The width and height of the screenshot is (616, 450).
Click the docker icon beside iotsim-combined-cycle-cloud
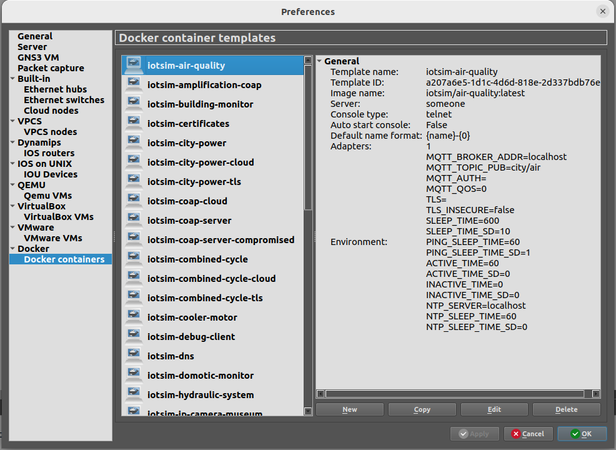pos(134,278)
